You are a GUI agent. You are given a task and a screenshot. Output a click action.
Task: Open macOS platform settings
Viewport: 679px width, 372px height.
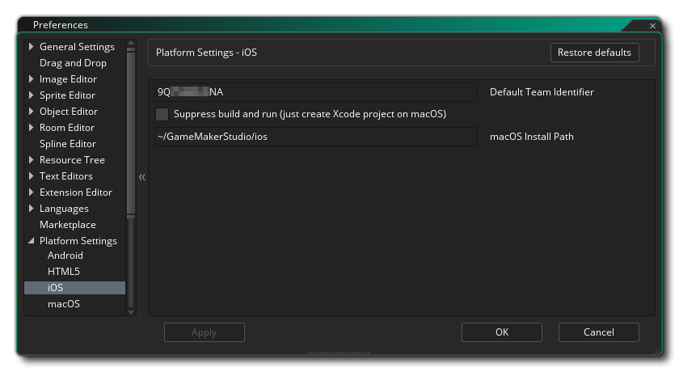63,304
